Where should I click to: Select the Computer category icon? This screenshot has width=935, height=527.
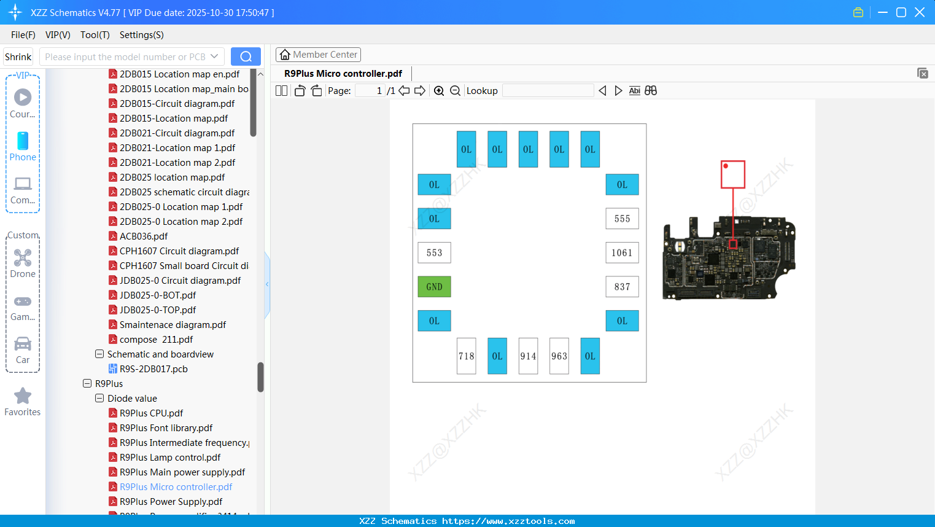point(23,190)
